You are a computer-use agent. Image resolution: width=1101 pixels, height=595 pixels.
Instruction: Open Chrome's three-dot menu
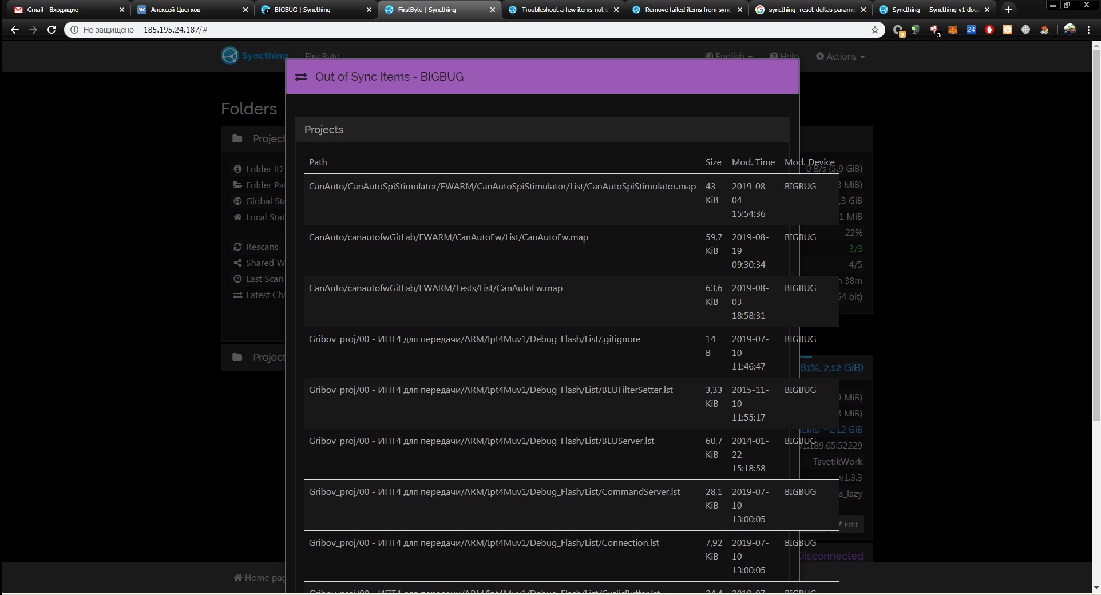click(1089, 30)
